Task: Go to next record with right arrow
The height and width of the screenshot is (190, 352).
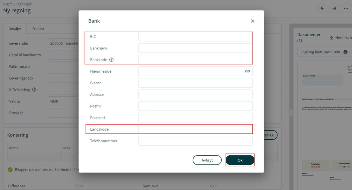Action: pos(334,8)
